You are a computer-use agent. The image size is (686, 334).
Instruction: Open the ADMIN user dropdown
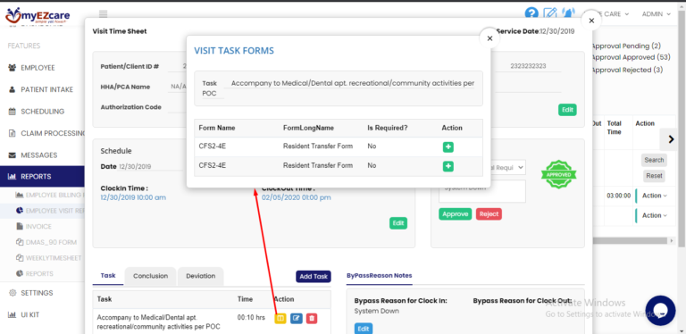(x=657, y=14)
